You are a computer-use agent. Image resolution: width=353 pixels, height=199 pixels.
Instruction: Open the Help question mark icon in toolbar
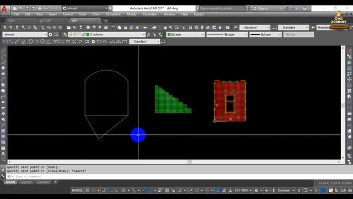[x=228, y=28]
